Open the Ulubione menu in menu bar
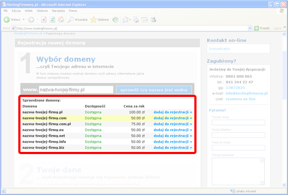Viewport: 288px width, 195px height. click(x=42, y=11)
